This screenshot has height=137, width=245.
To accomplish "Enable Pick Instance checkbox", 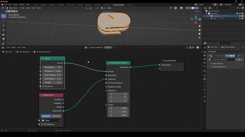I will [x=109, y=83].
